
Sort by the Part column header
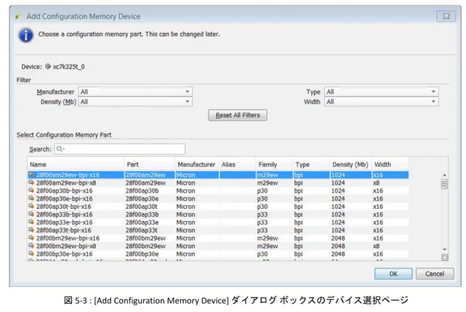[149, 164]
